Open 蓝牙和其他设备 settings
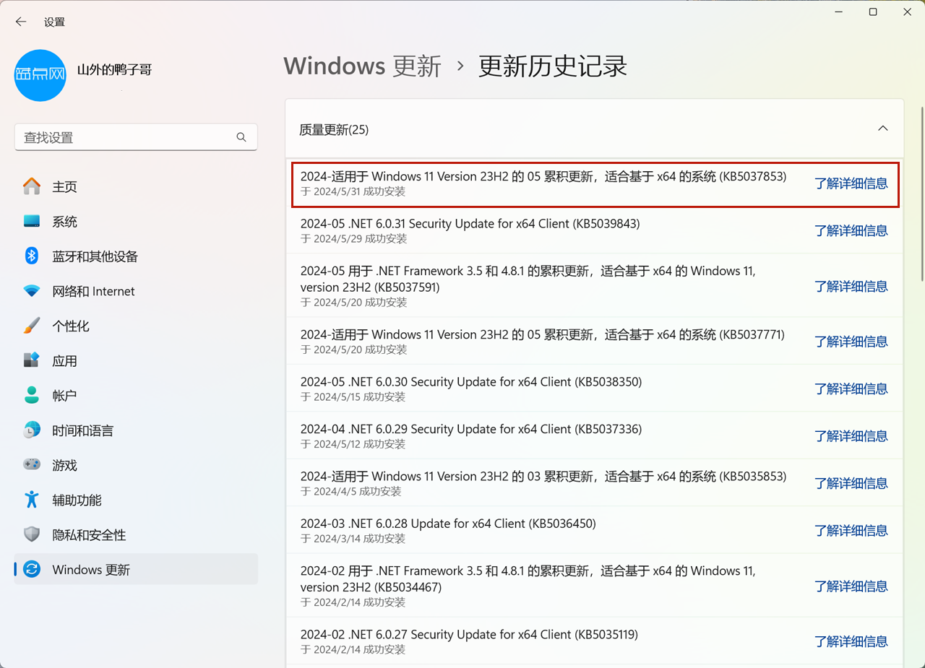 click(136, 256)
